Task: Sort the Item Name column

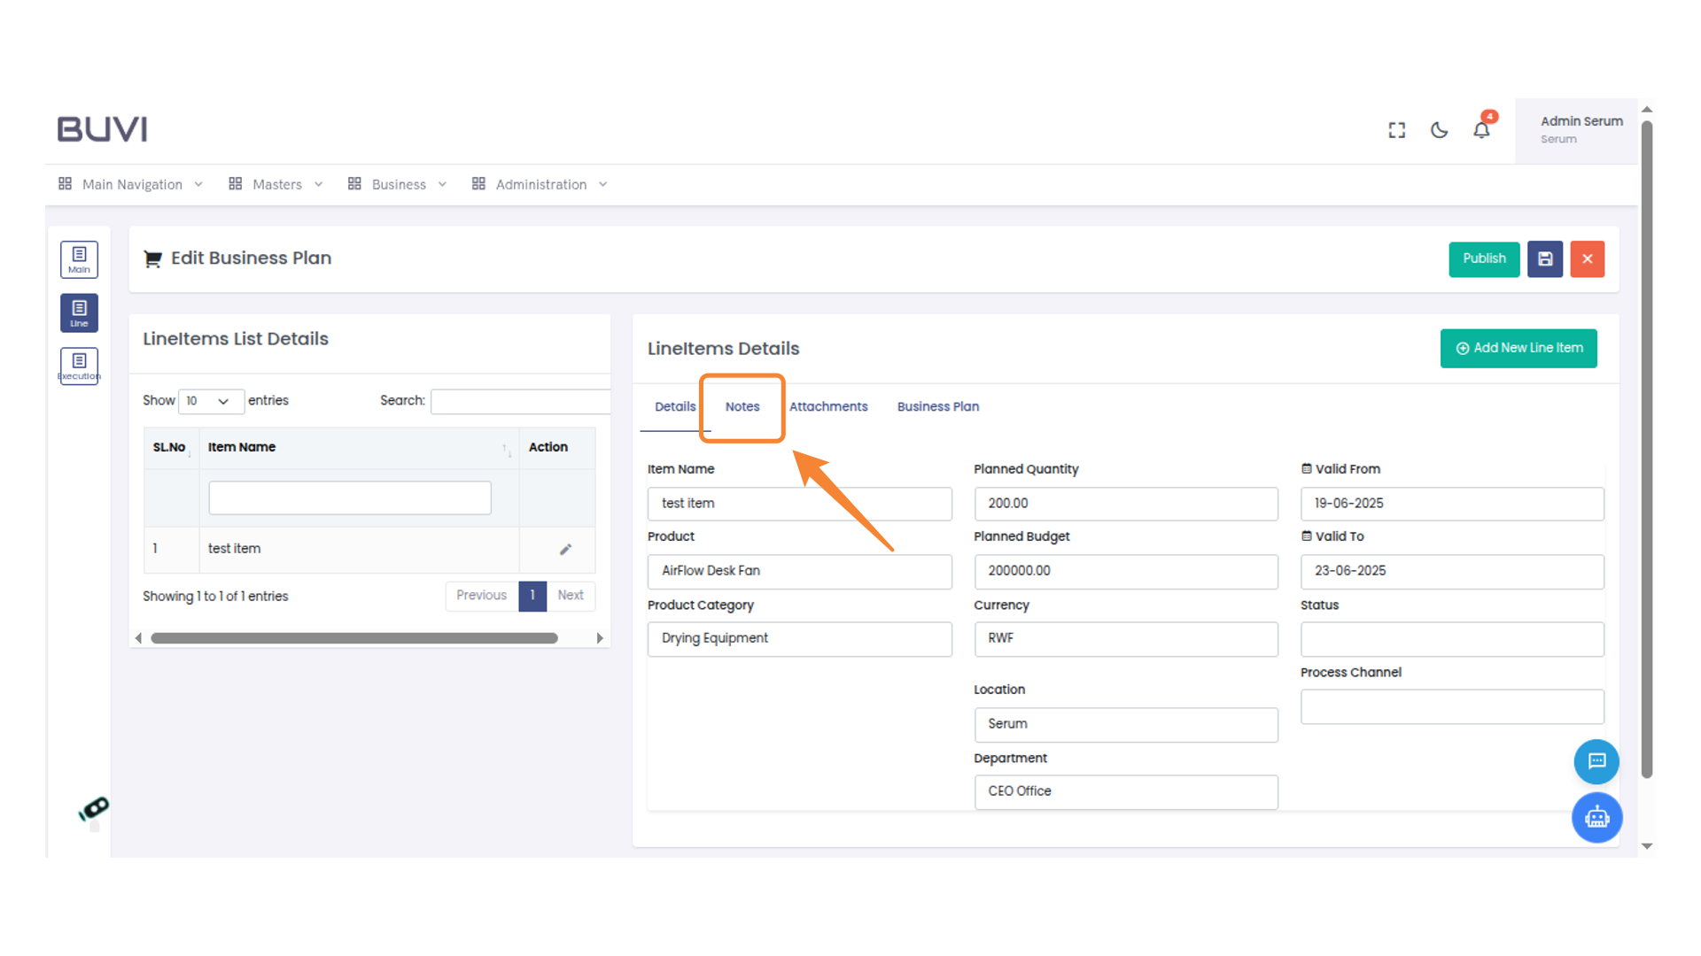Action: coord(505,450)
